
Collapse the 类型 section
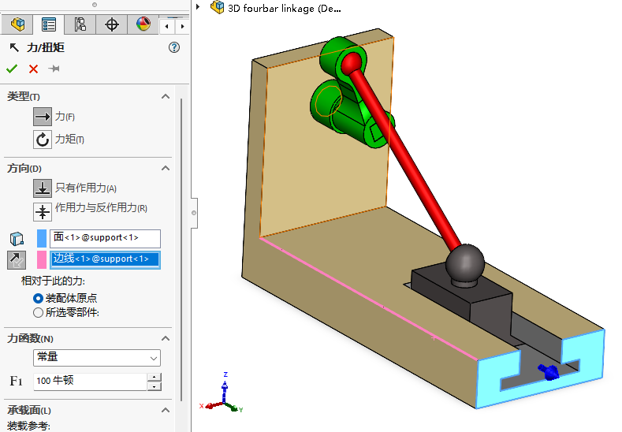point(166,96)
